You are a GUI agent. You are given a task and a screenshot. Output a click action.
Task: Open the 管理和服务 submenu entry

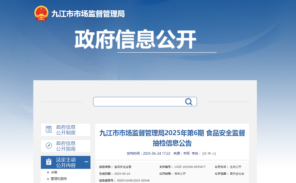click(59, 179)
